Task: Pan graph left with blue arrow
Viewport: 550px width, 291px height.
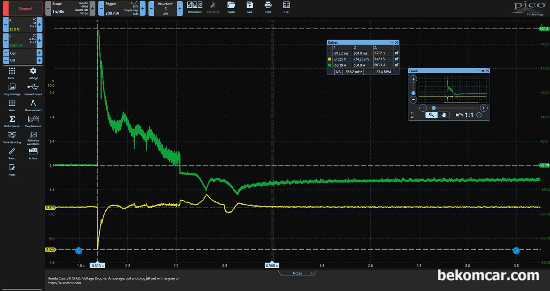Action: tap(79, 251)
